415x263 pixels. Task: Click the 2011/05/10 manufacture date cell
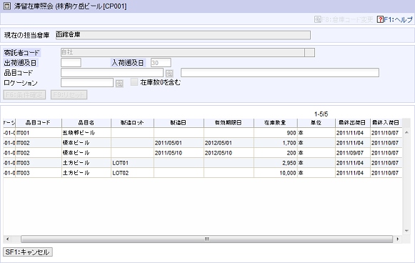(x=179, y=153)
